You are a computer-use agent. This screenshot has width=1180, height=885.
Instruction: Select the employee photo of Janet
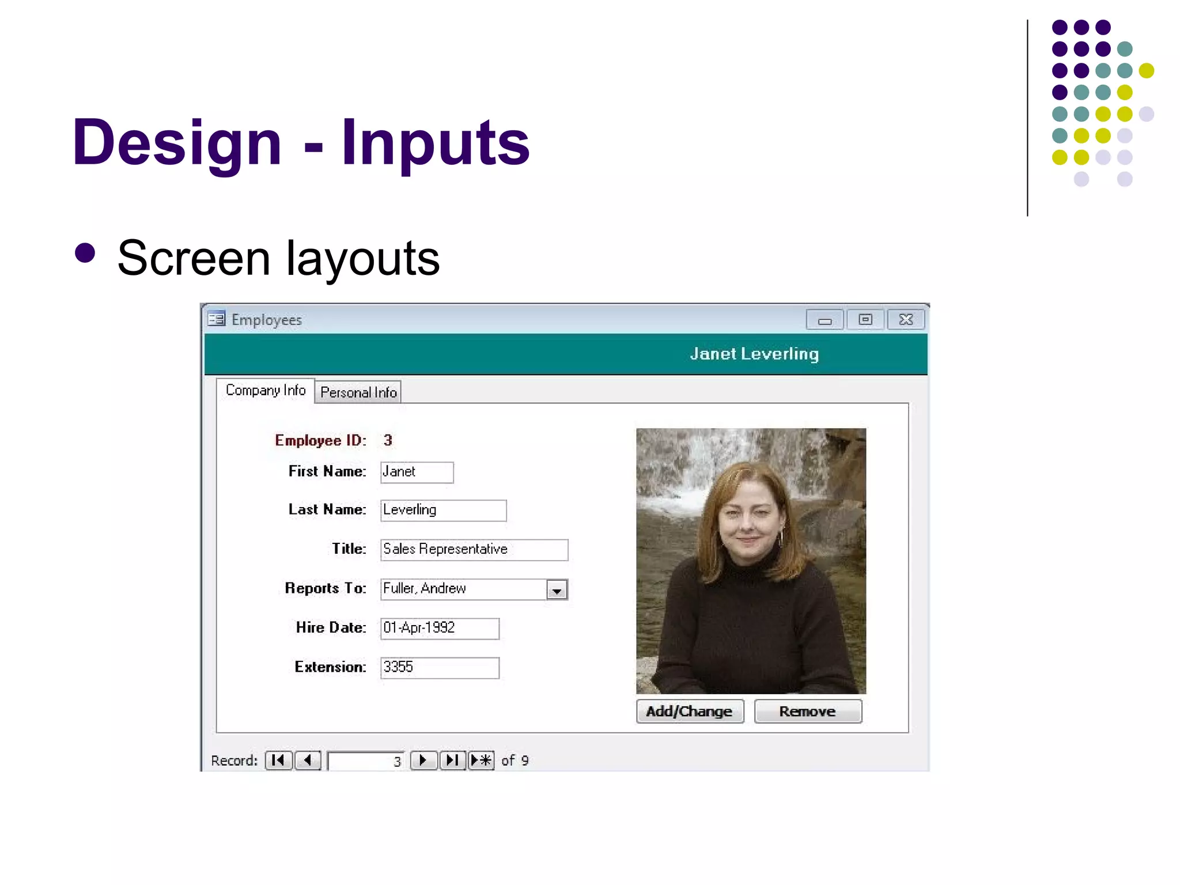751,561
